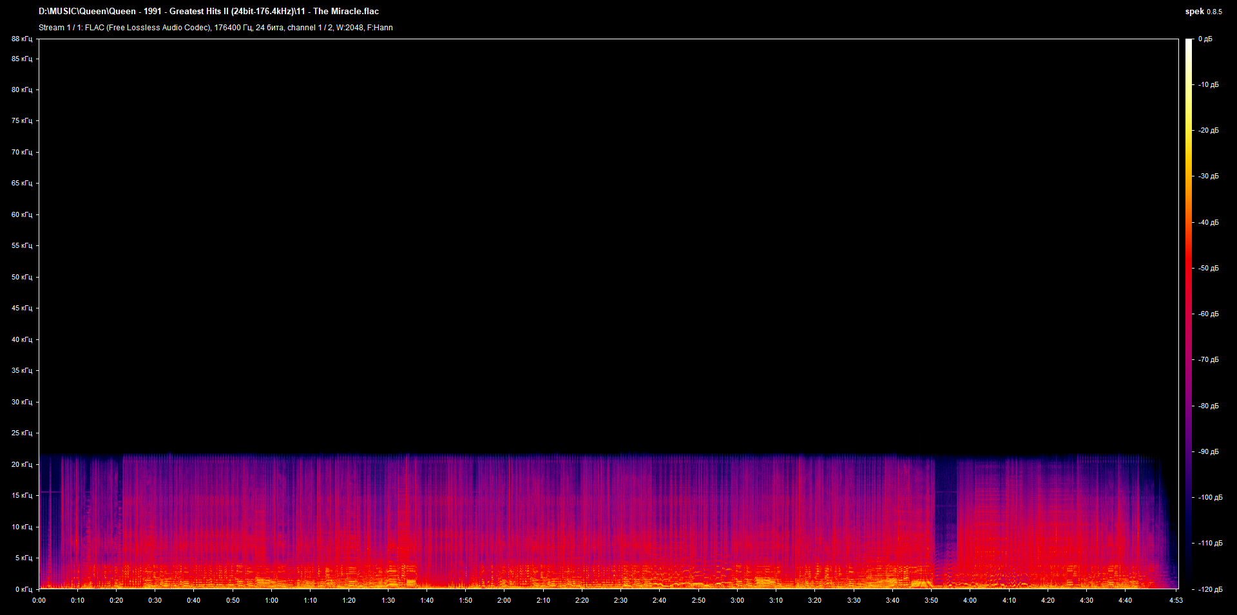Image resolution: width=1237 pixels, height=615 pixels.
Task: Click the 25 кГц frequency axis label
Action: pos(22,433)
